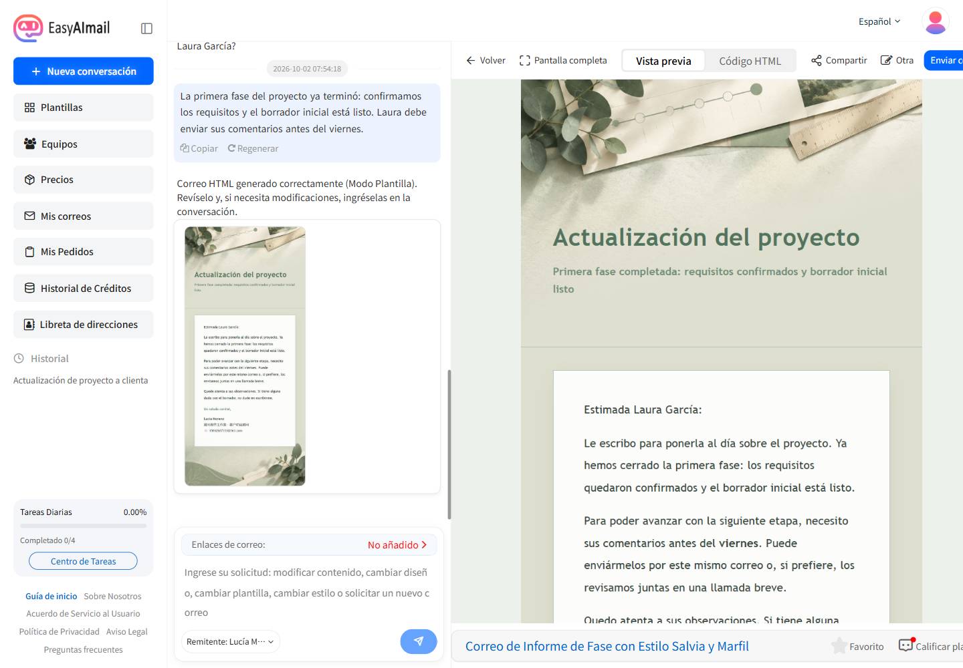Screen dimensions: 963x668
Task: Select the Vista previa tab
Action: click(x=663, y=61)
